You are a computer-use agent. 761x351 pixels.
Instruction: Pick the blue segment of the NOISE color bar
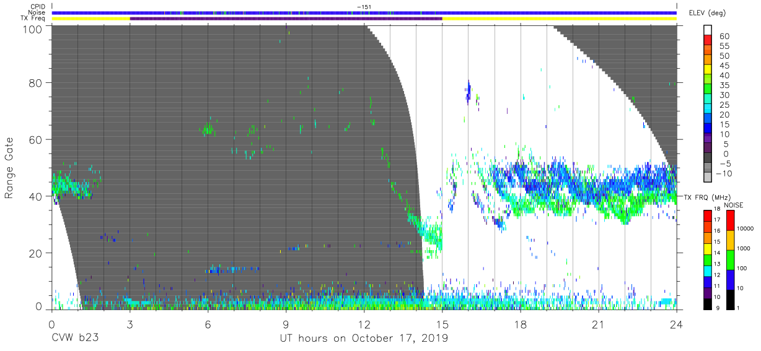click(729, 280)
